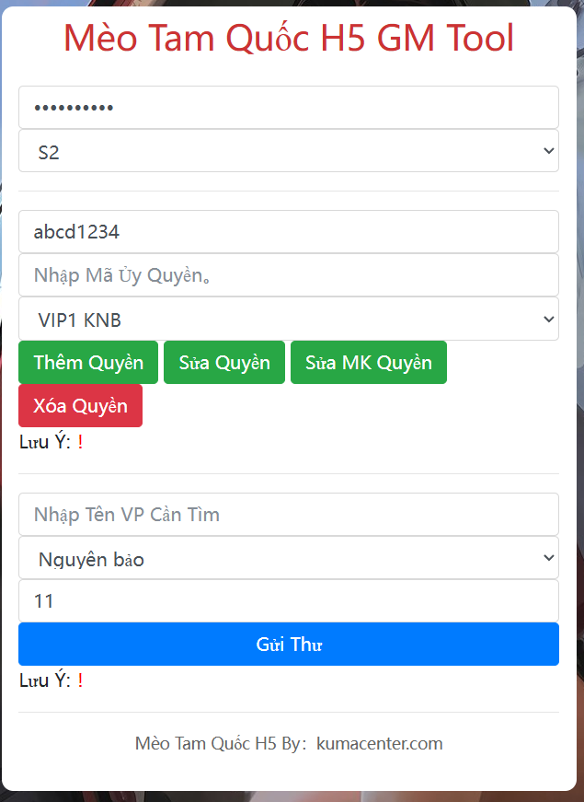Click the chevron arrow on S2 selector
This screenshot has height=802, width=584.
pyautogui.click(x=549, y=151)
